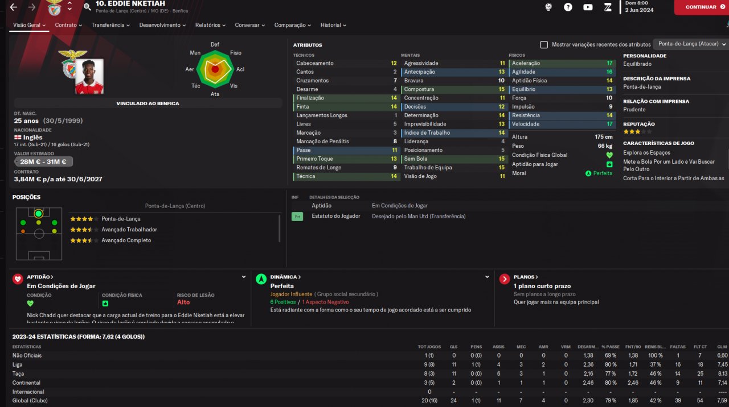Open the YouTube icon
Image resolution: width=729 pixels, height=407 pixels.
[x=588, y=7]
